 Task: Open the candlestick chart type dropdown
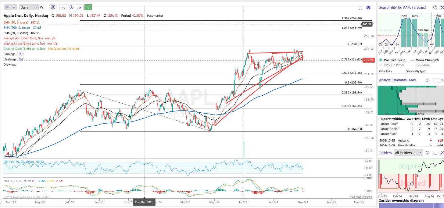tap(10, 7)
